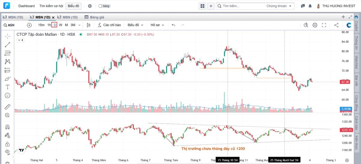The image size is (361, 164).
Task: Open the long/short position forecasting tools
Action: [8, 70]
